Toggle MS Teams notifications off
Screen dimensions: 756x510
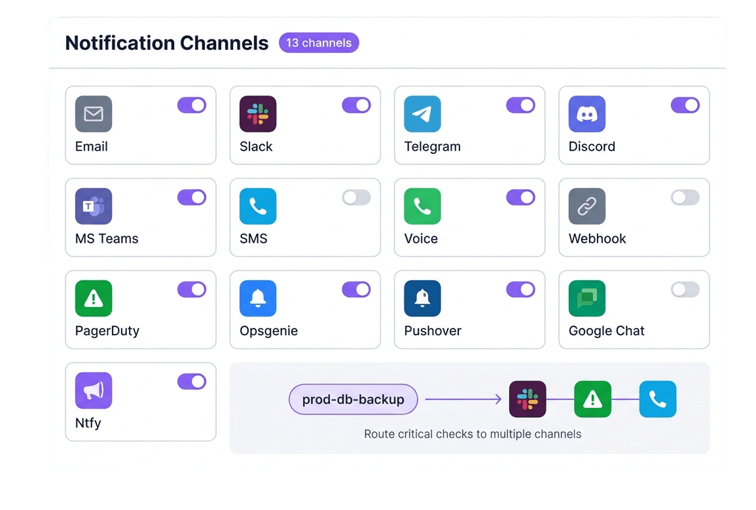[192, 197]
